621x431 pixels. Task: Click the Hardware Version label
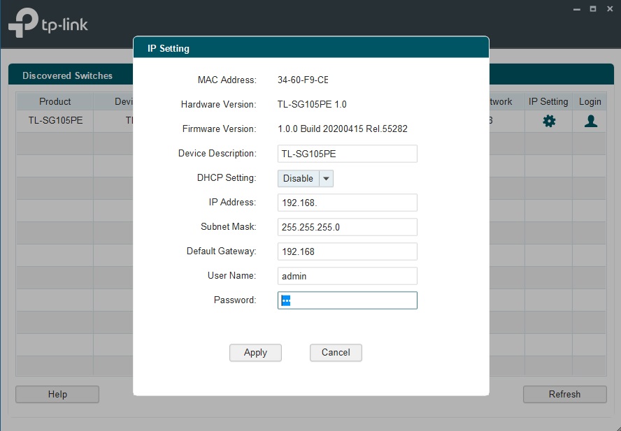219,105
